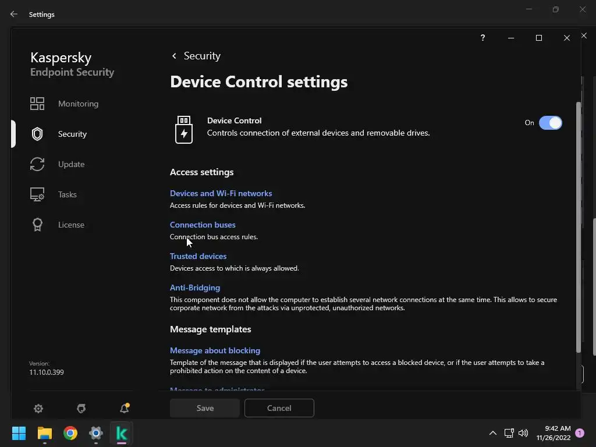Click the Kaspersky settings page scrollbar
The height and width of the screenshot is (447, 596).
point(579,228)
